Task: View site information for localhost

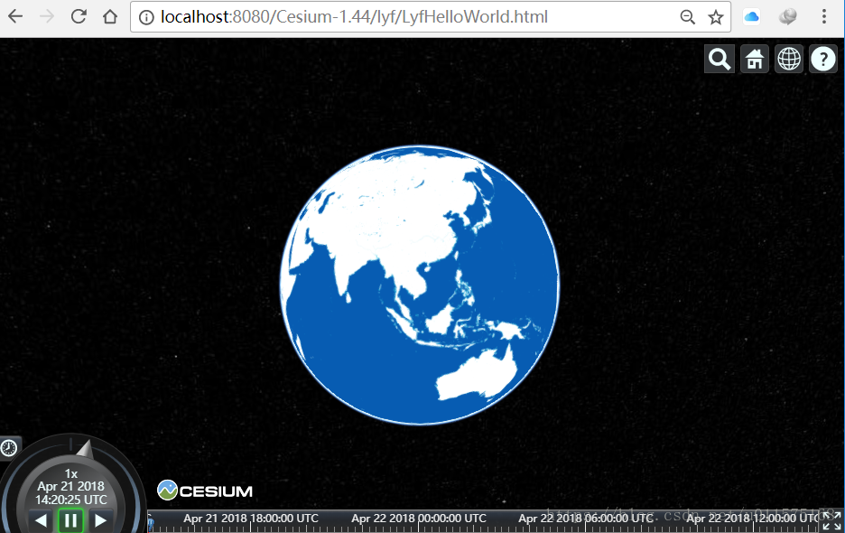Action: pyautogui.click(x=146, y=17)
